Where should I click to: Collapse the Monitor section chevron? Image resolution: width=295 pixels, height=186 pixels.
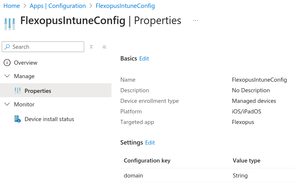point(7,104)
